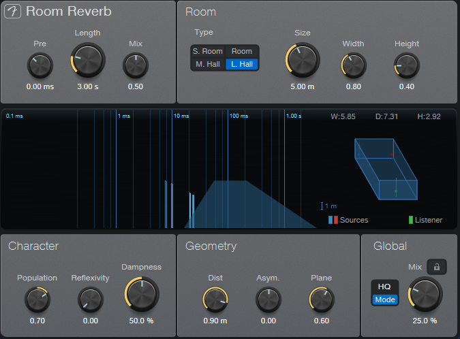Viewport: 460px width, 339px height.
Task: Click the blue Sources legend marker
Action: (x=331, y=220)
